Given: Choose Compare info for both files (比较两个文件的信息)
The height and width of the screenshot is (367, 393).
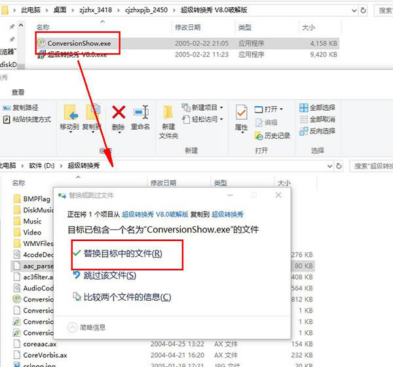Looking at the screenshot, I should tap(123, 298).
